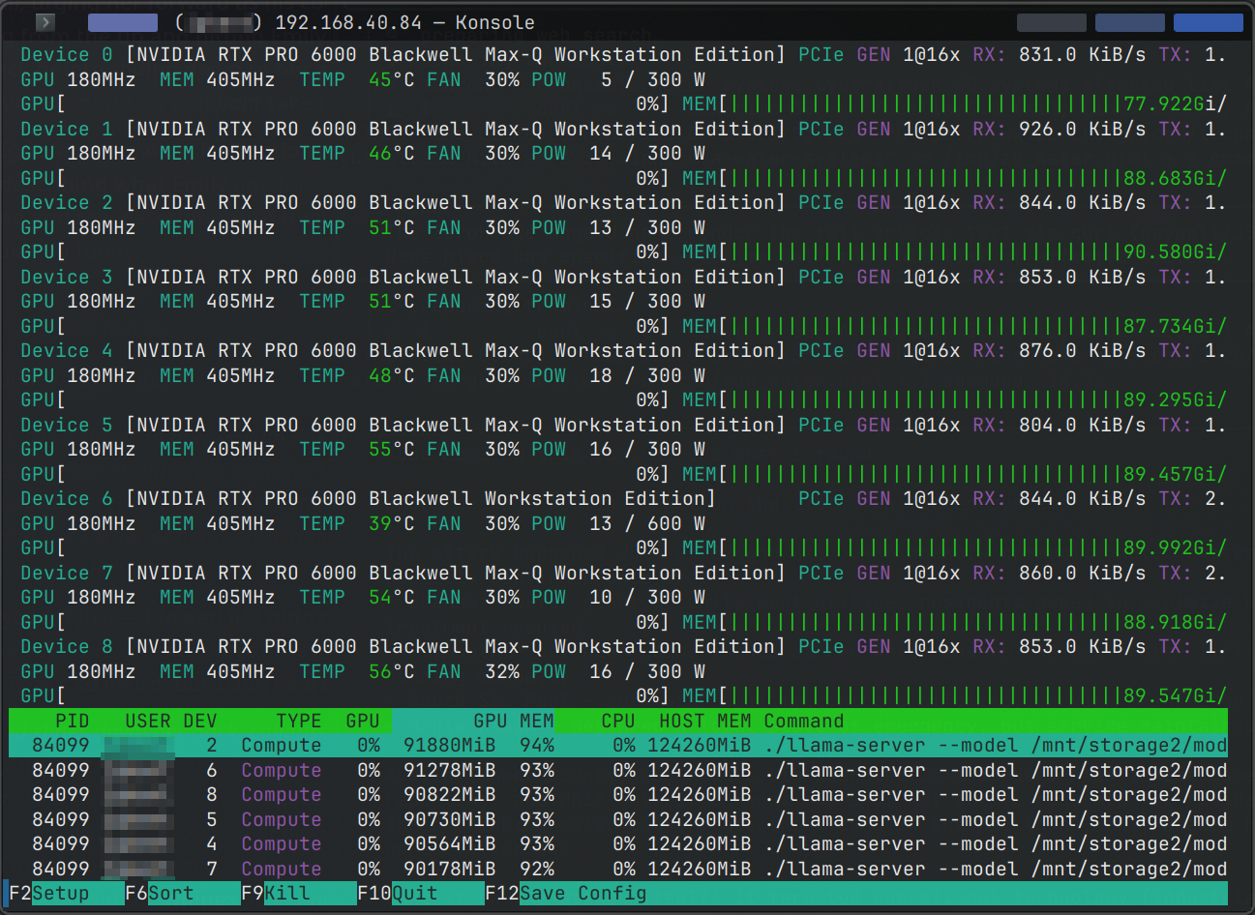Click the PID column header
Screen dimensions: 1255x915
(73, 722)
